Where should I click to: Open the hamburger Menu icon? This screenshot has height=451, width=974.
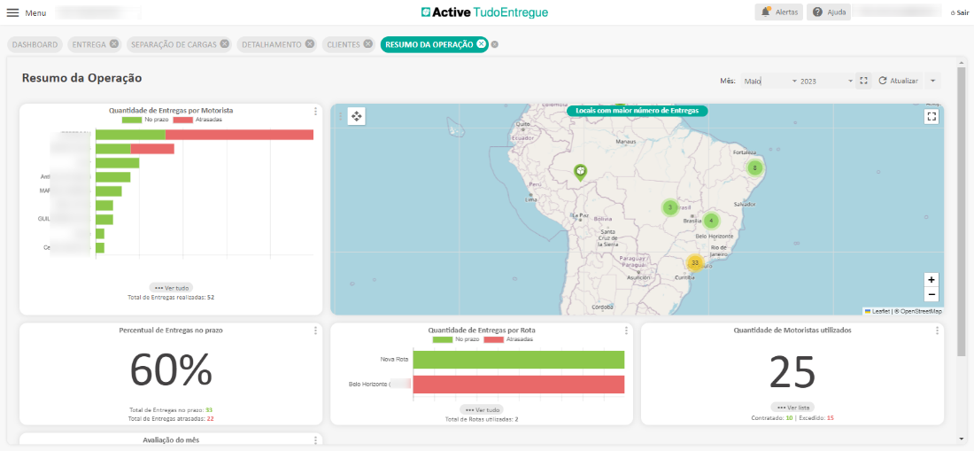point(12,12)
